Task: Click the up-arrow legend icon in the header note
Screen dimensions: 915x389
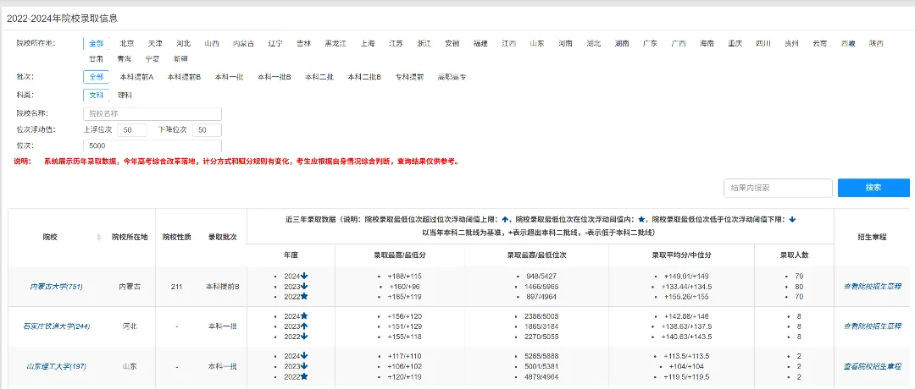Action: (x=505, y=220)
